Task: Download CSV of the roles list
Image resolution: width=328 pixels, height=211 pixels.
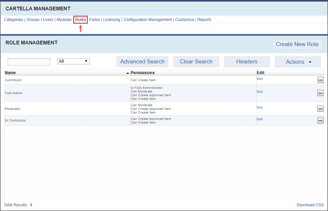Action: 310,205
